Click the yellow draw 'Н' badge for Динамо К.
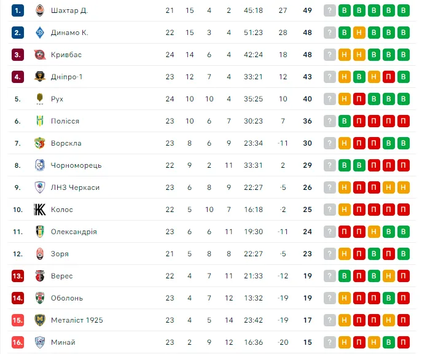 (359, 33)
